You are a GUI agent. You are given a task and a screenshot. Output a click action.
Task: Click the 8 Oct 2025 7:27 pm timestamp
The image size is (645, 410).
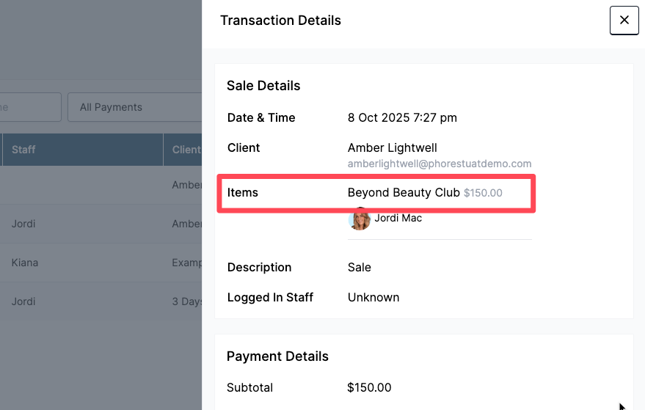[402, 117]
